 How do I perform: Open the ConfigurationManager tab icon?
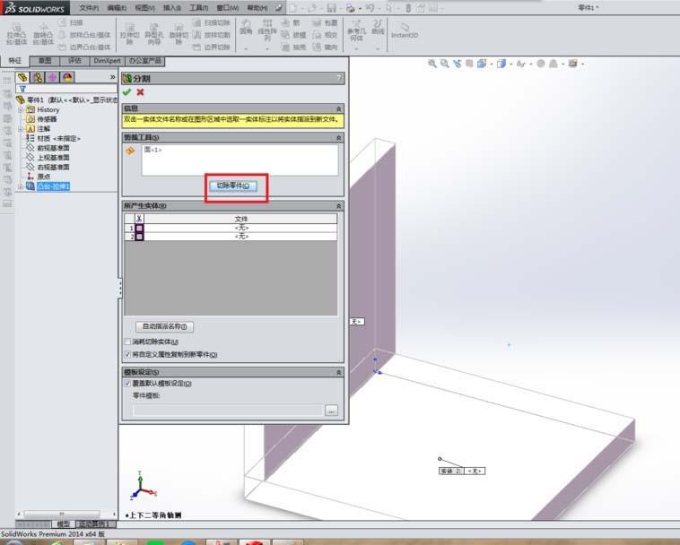(x=52, y=78)
